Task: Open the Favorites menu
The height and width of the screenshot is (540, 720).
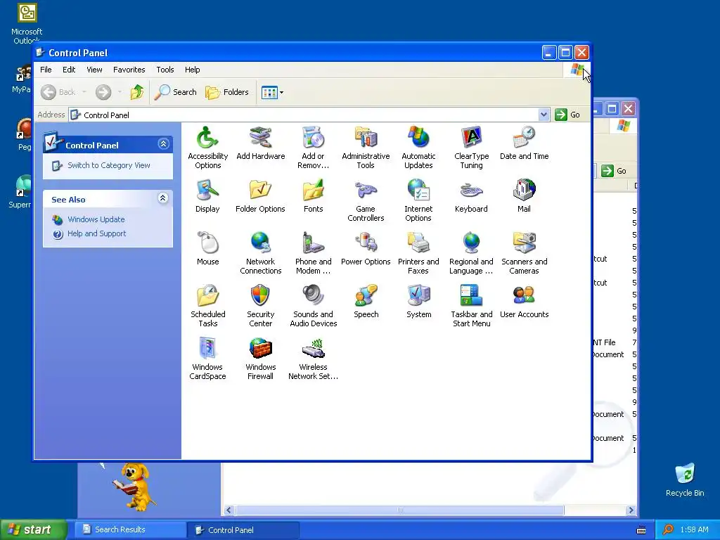Action: pos(129,70)
